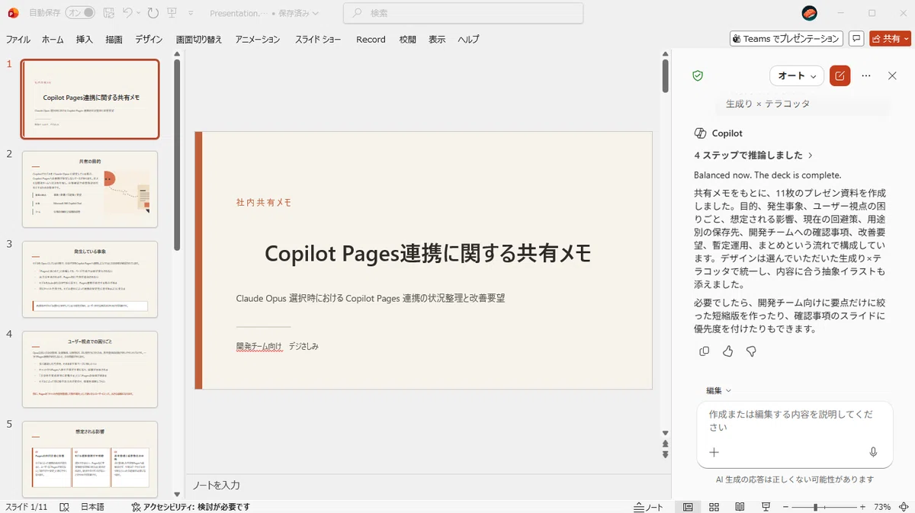The height and width of the screenshot is (513, 915).
Task: Select slide 4 ユーザー視点での困りごと thumbnail
Action: (x=90, y=369)
